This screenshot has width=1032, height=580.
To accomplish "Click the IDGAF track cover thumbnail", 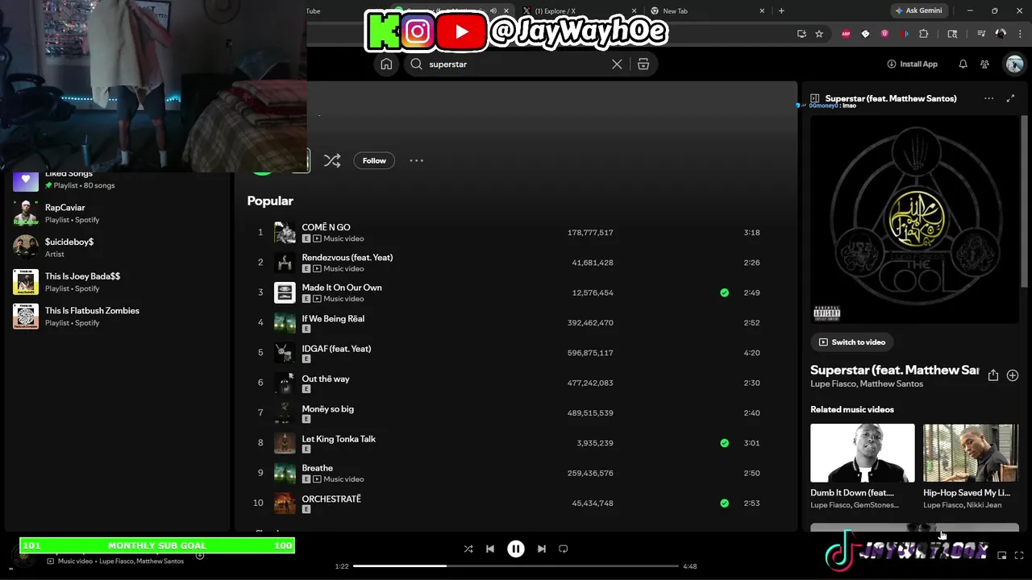I will [x=285, y=353].
